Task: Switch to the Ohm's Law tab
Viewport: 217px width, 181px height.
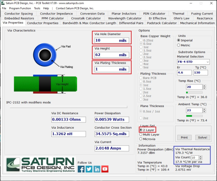Action: pyautogui.click(x=182, y=18)
